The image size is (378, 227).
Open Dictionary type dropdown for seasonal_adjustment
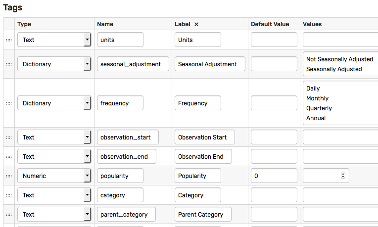point(54,64)
